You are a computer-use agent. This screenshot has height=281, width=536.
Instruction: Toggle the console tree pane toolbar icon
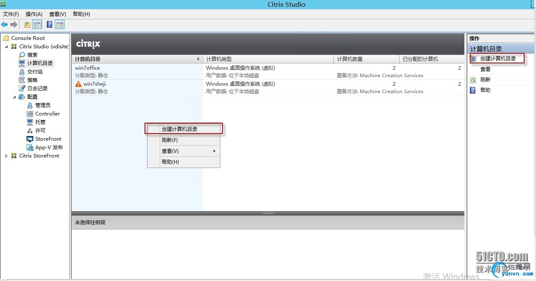pos(37,25)
